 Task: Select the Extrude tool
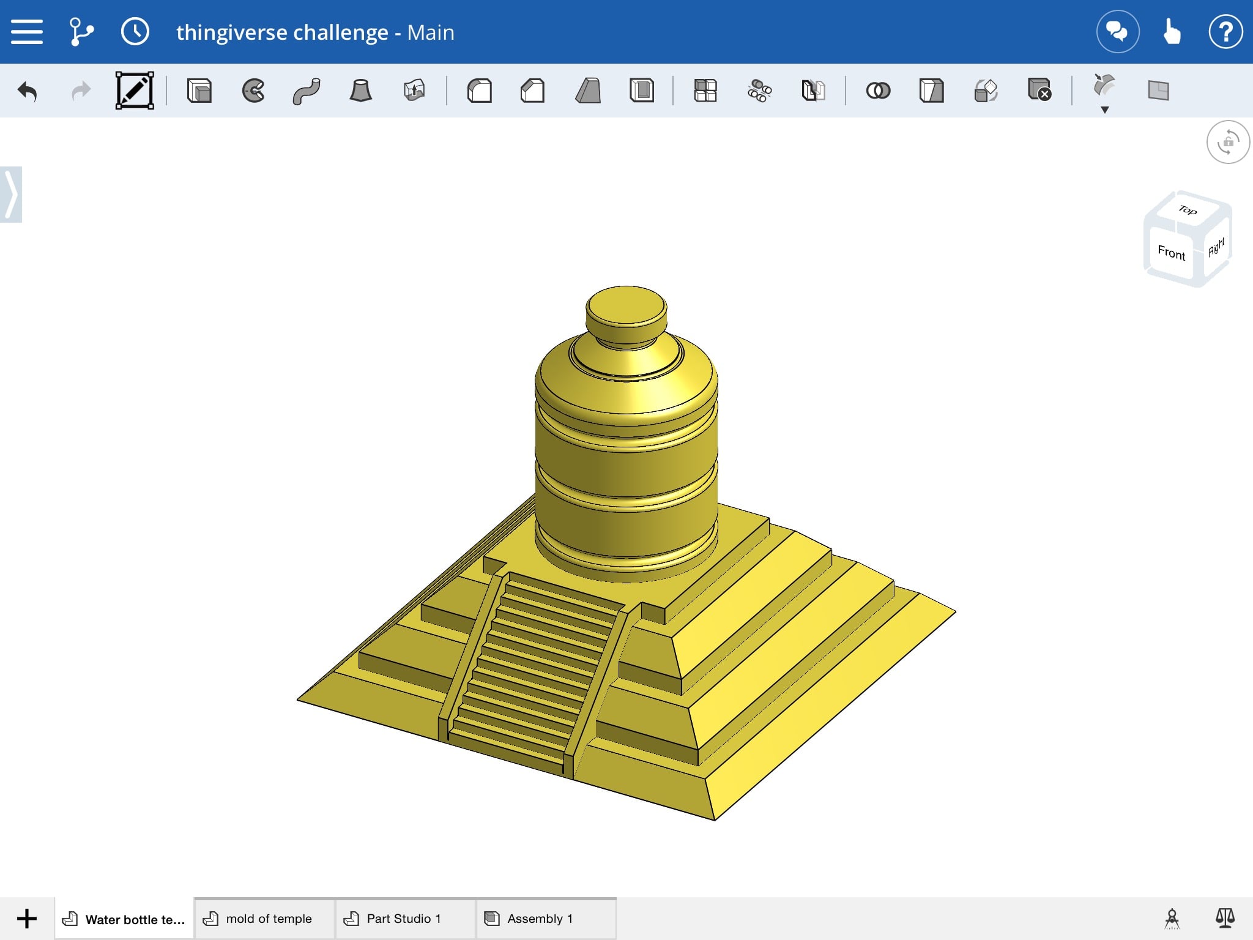pyautogui.click(x=199, y=91)
